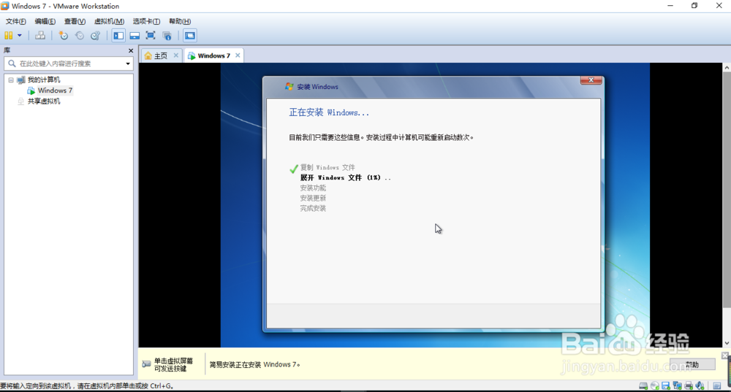Close the 安装 Windows installer dialog
Viewport: 731px width, 392px height.
click(x=591, y=80)
